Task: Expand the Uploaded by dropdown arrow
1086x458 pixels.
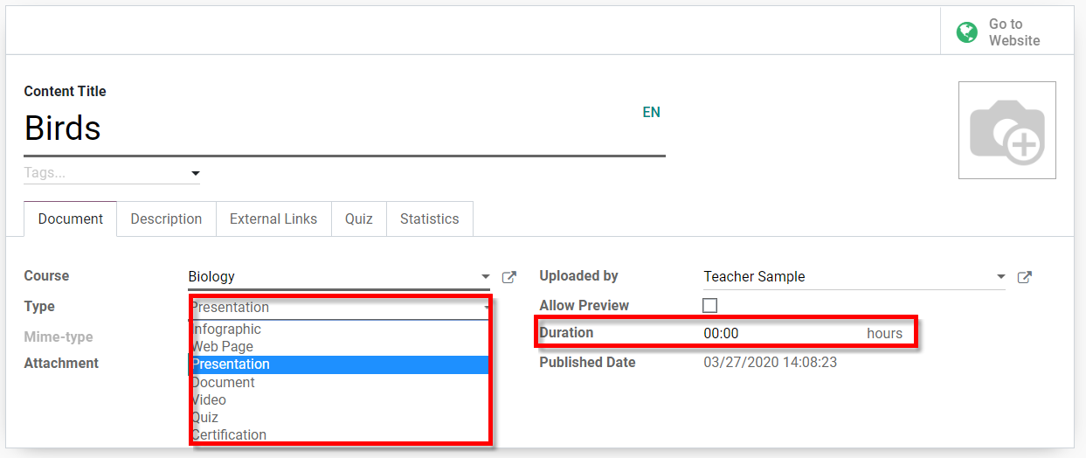Action: coord(1000,277)
